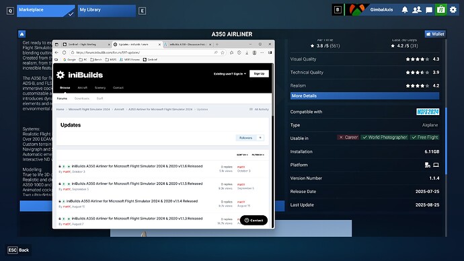This screenshot has height=261, width=464.
Task: Open the Google bookmark
Action: click(69, 59)
